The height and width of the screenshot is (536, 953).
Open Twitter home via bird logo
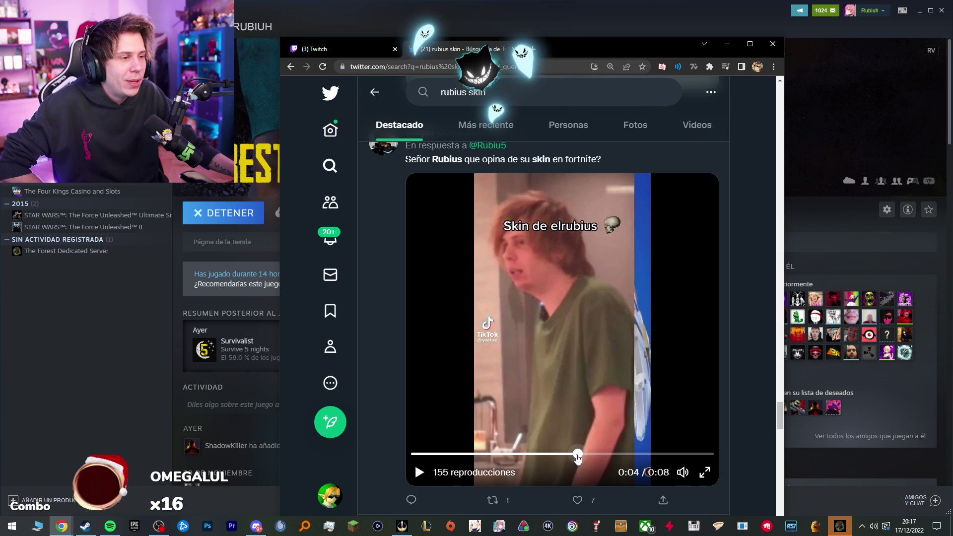coord(330,93)
